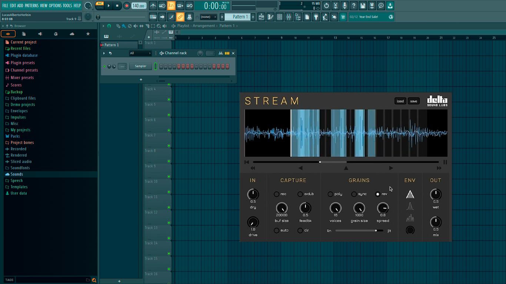The width and height of the screenshot is (506, 284).
Task: Click the Sampler channel button
Action: 141,67
